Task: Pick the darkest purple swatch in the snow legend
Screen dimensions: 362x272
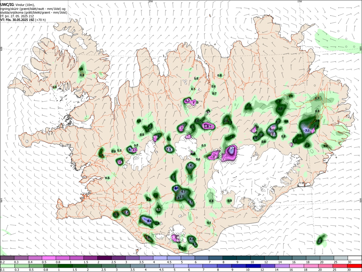Action: 104,258
